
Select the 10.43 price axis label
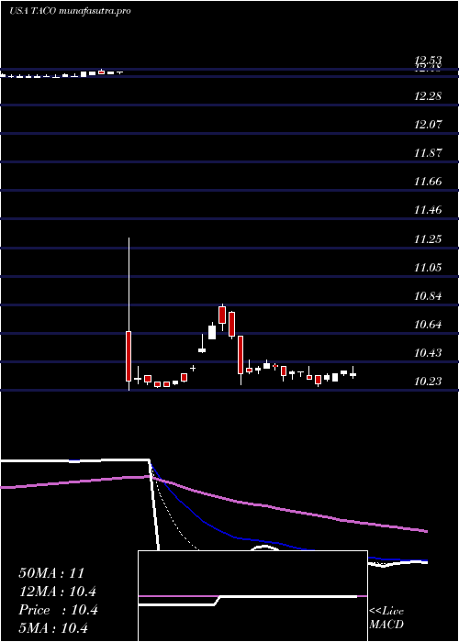click(x=429, y=352)
